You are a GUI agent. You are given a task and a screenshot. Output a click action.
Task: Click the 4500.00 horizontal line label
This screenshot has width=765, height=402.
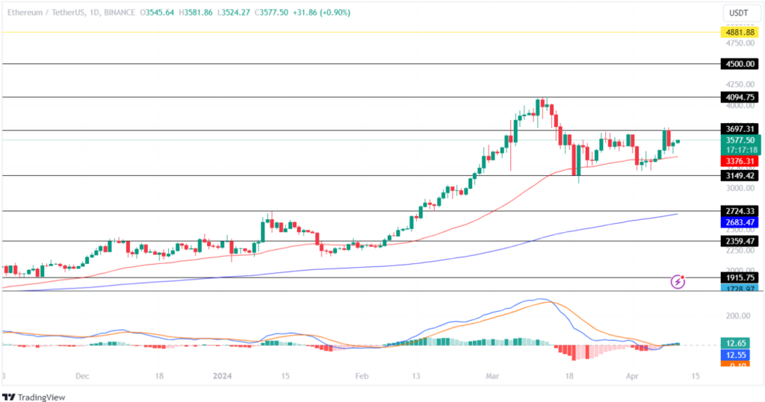(740, 64)
